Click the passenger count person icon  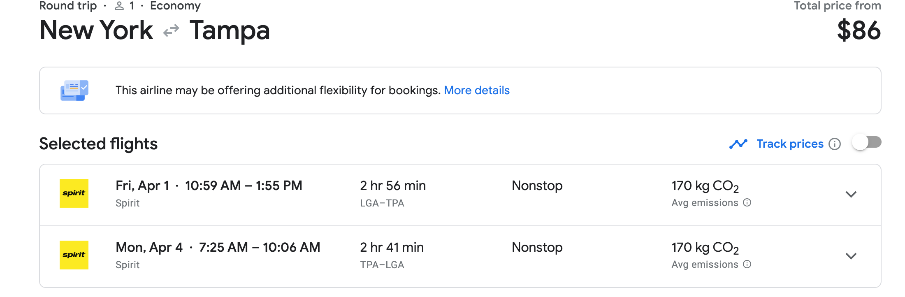119,6
